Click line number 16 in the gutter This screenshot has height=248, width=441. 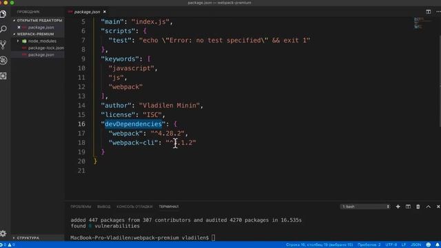(x=81, y=124)
